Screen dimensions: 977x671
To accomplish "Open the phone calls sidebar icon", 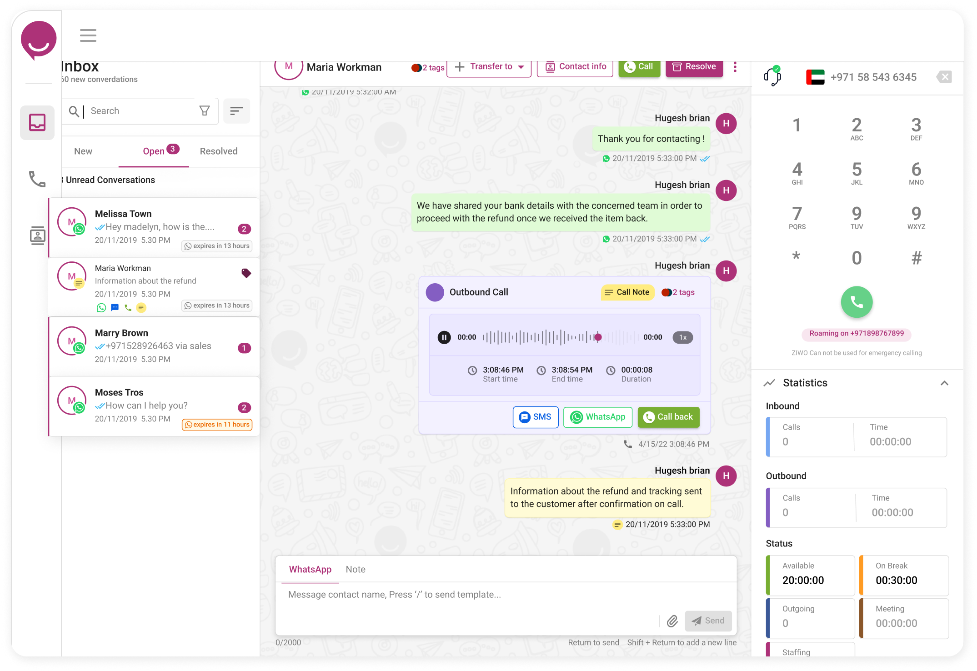I will click(37, 179).
